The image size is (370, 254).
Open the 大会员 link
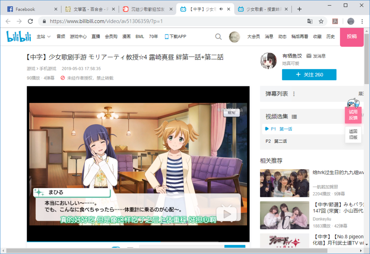[x=253, y=36]
